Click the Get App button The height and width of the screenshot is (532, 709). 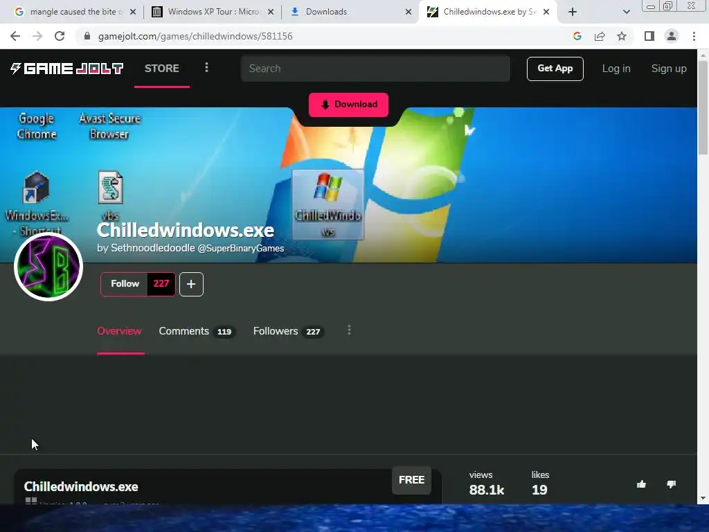tap(555, 69)
